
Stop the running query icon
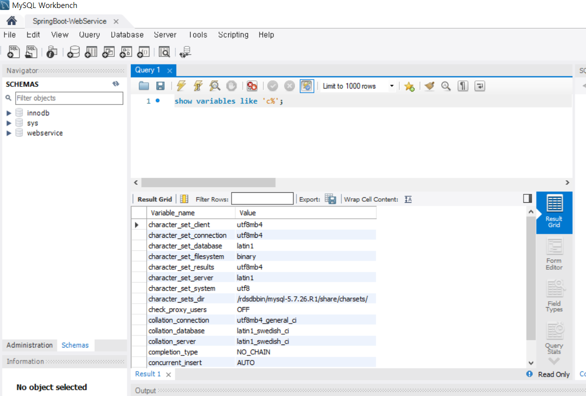[x=232, y=86]
